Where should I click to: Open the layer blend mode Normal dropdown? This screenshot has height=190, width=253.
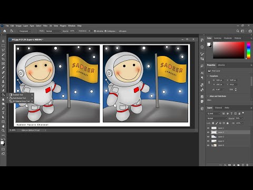[x=217, y=118]
